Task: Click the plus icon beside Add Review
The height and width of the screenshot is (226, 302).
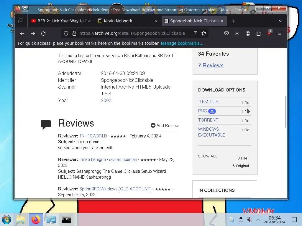Action: point(153,125)
